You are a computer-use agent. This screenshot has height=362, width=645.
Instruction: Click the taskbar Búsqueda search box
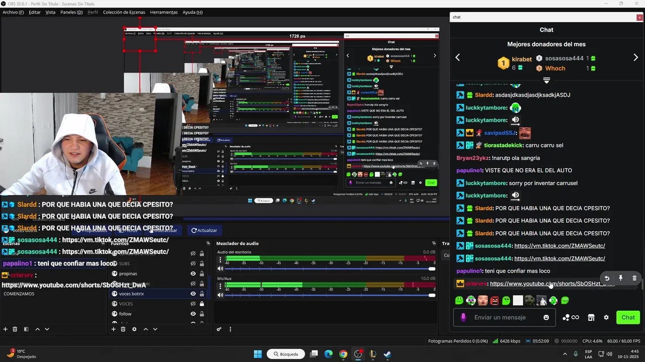(286, 354)
